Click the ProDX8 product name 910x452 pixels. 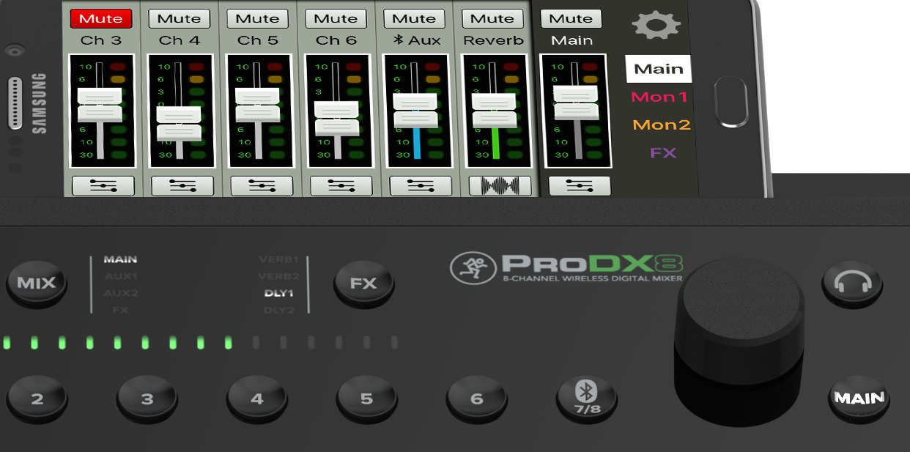coord(592,264)
